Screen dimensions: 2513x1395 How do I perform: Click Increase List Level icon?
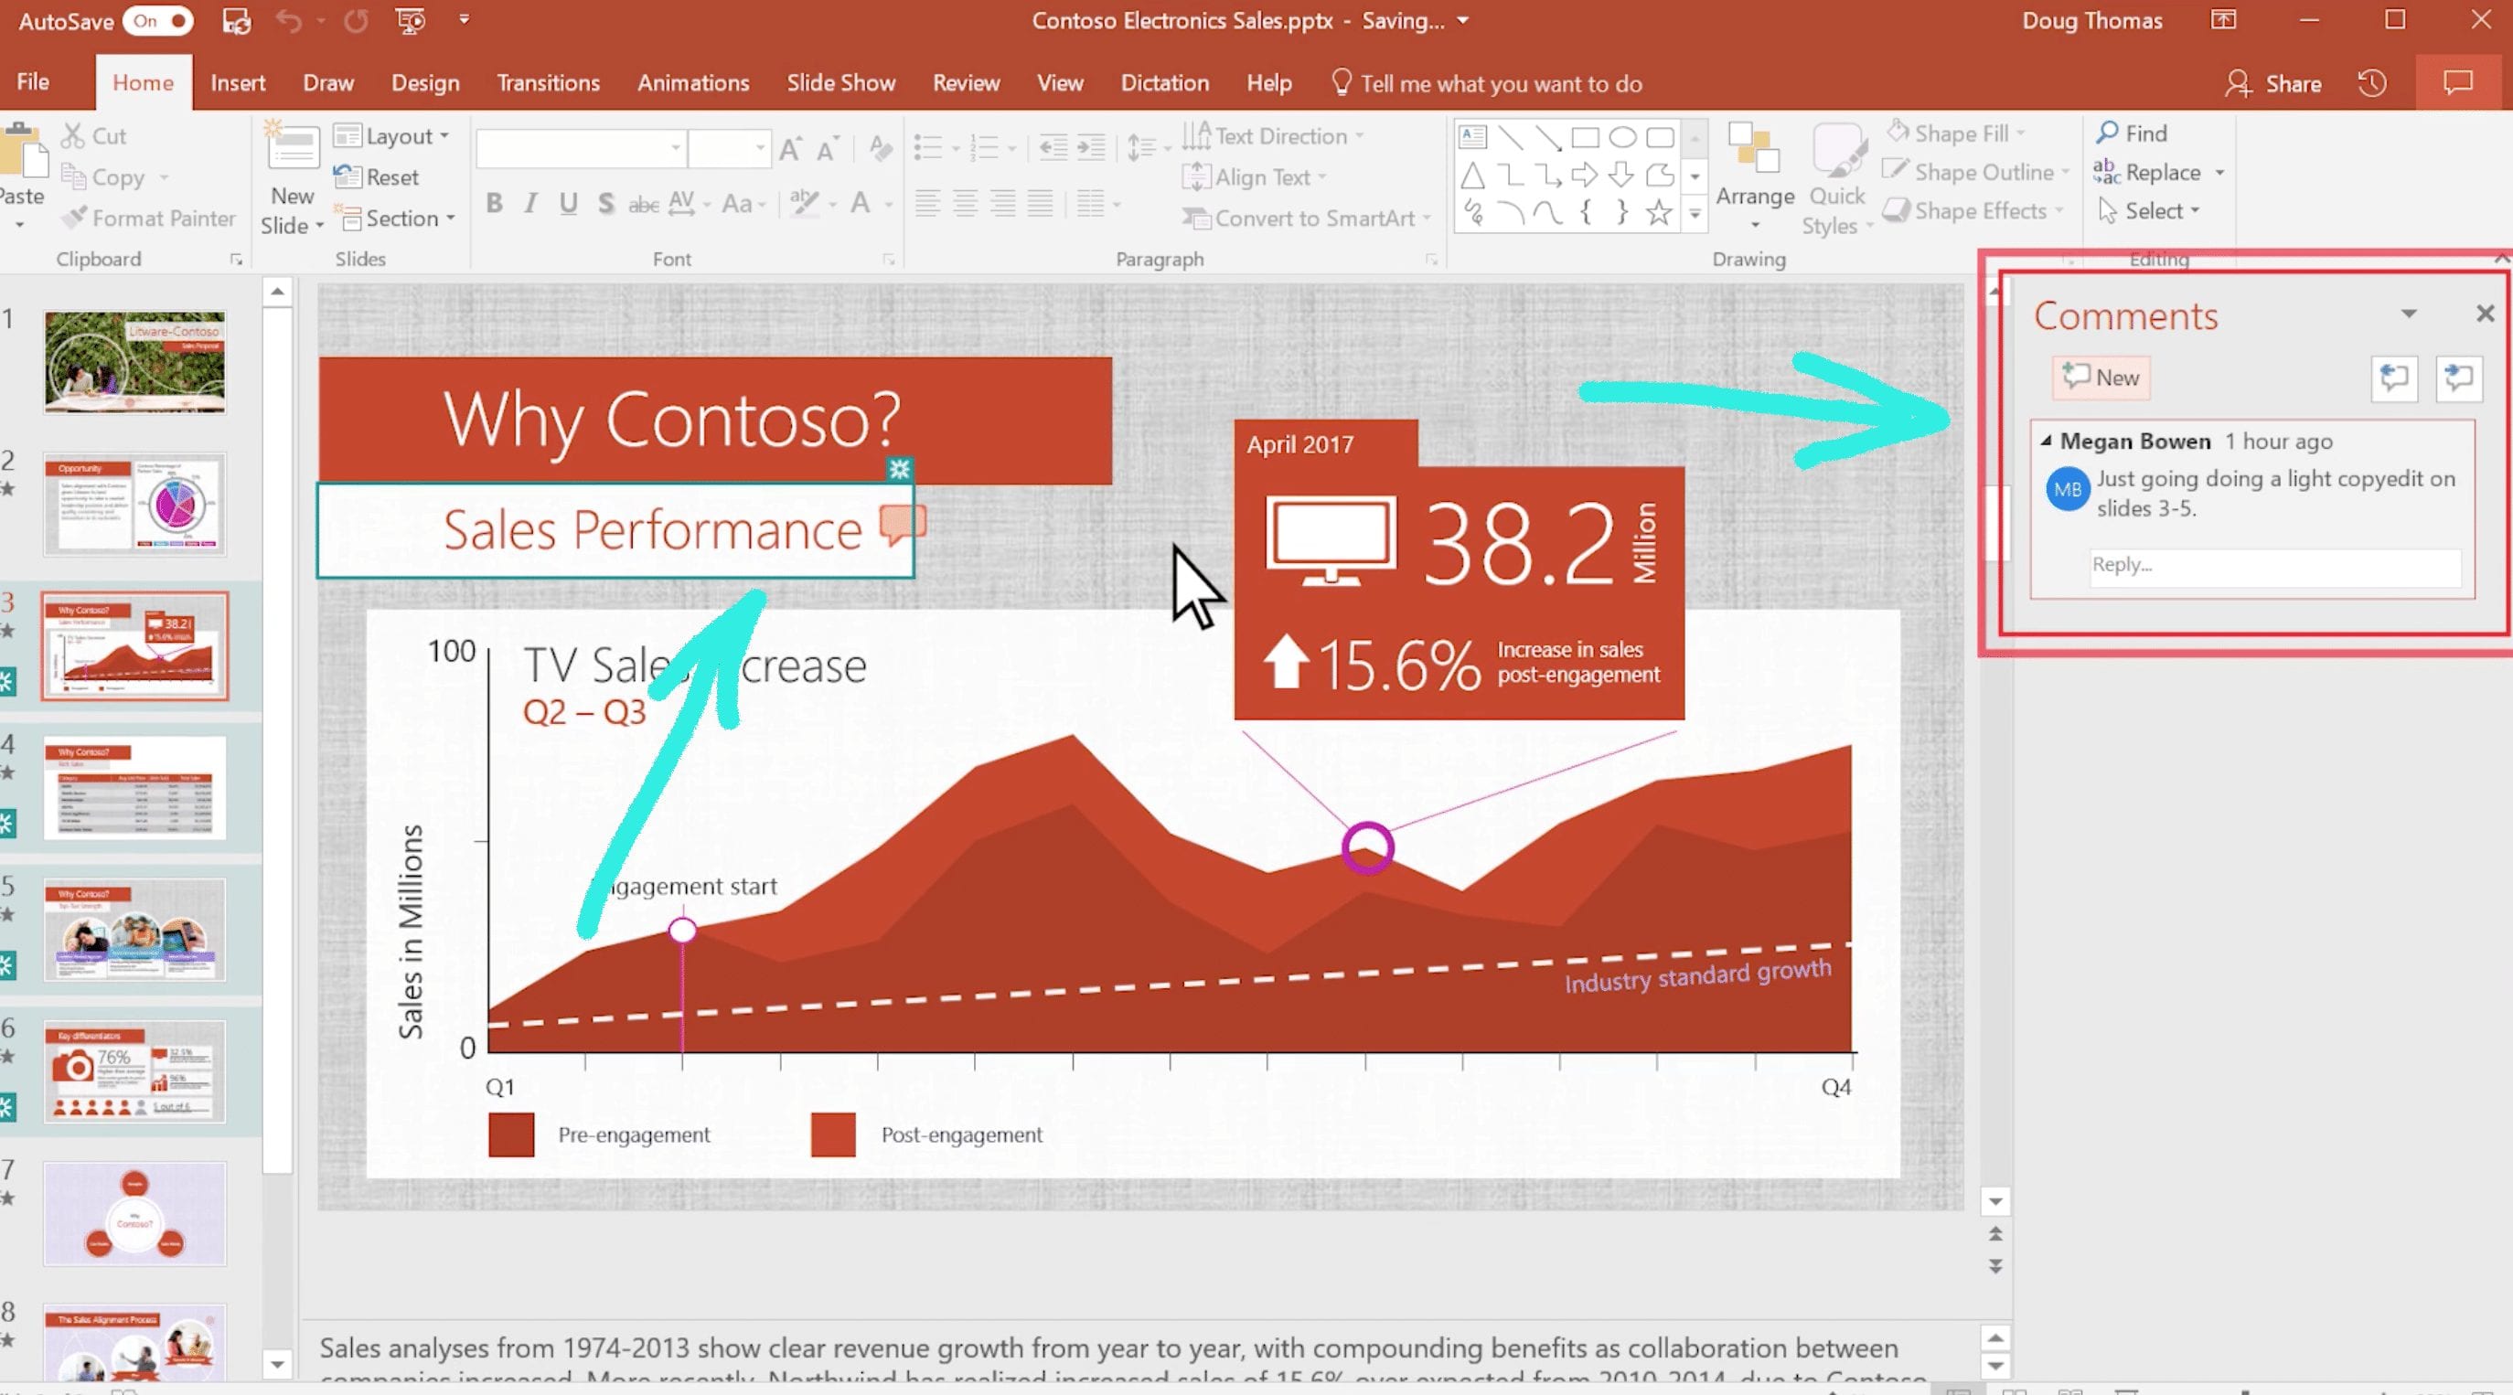point(1091,147)
